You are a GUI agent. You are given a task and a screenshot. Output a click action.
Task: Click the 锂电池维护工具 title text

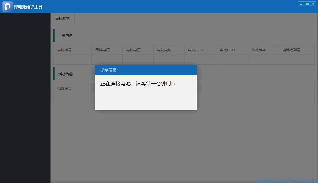28,7
